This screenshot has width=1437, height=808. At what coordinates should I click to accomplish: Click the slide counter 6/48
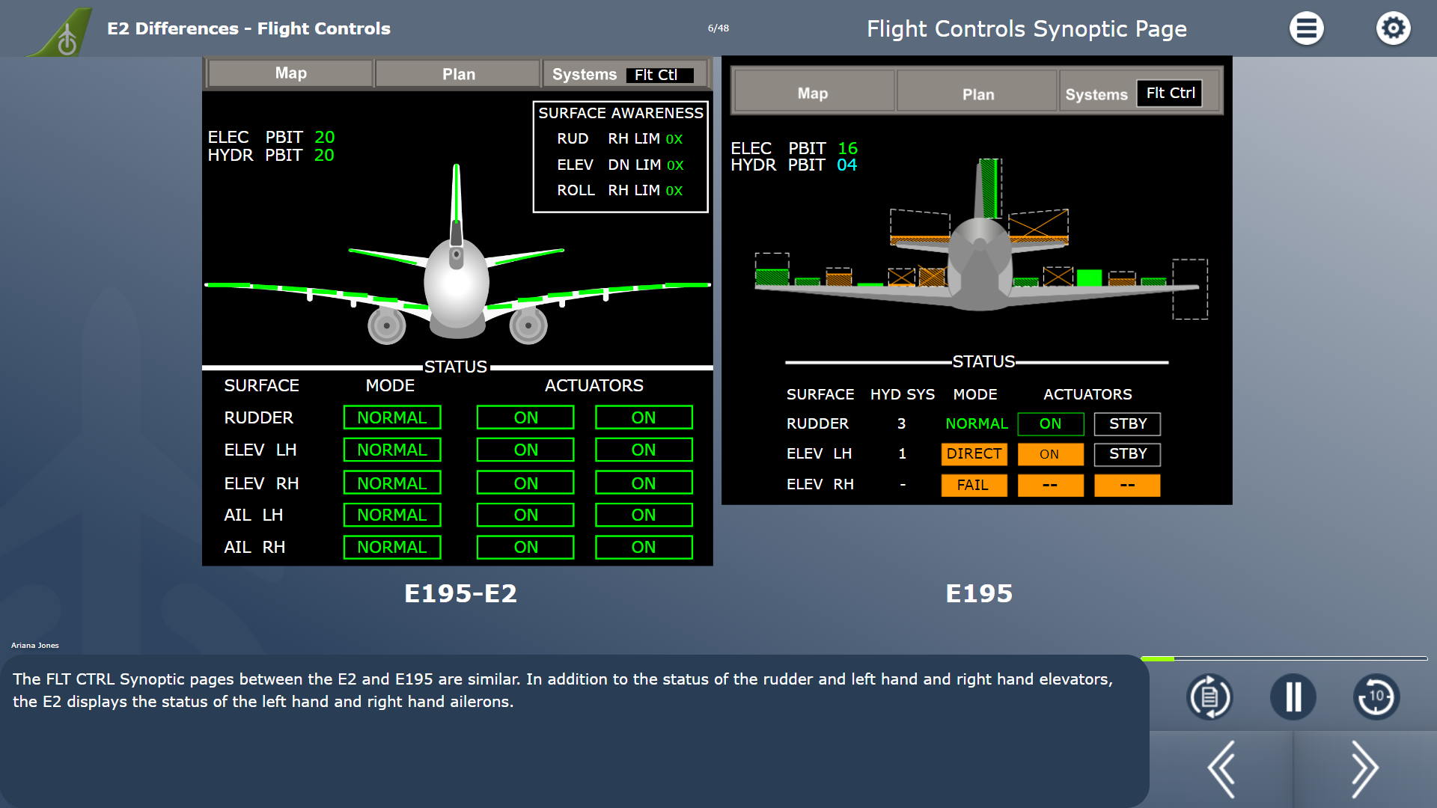click(x=718, y=28)
